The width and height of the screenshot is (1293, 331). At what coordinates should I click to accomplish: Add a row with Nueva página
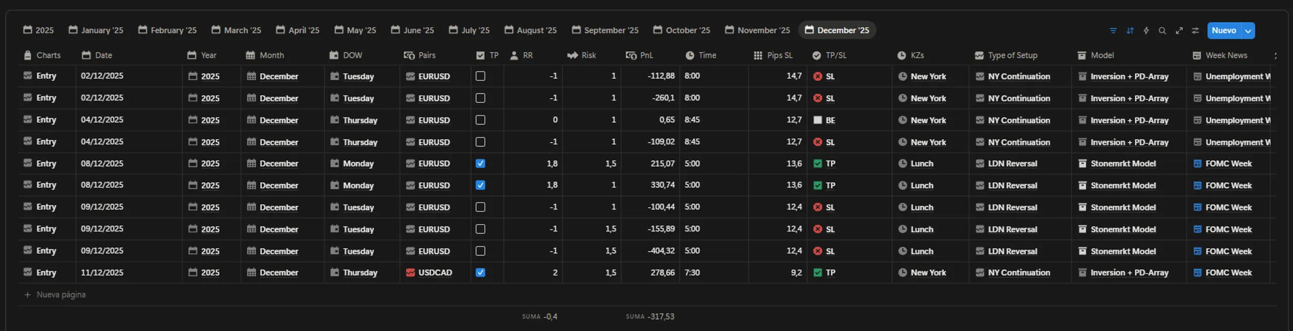(55, 295)
